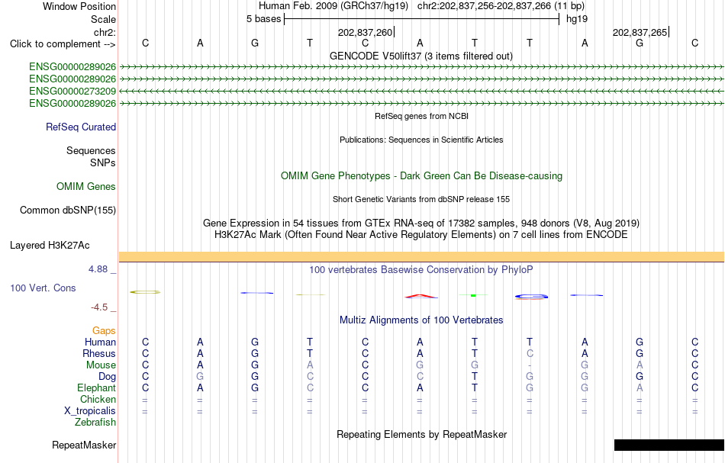Click '100 vertebrates Basewise Conservation by PhyloP' title
This screenshot has width=725, height=463.
[421, 270]
